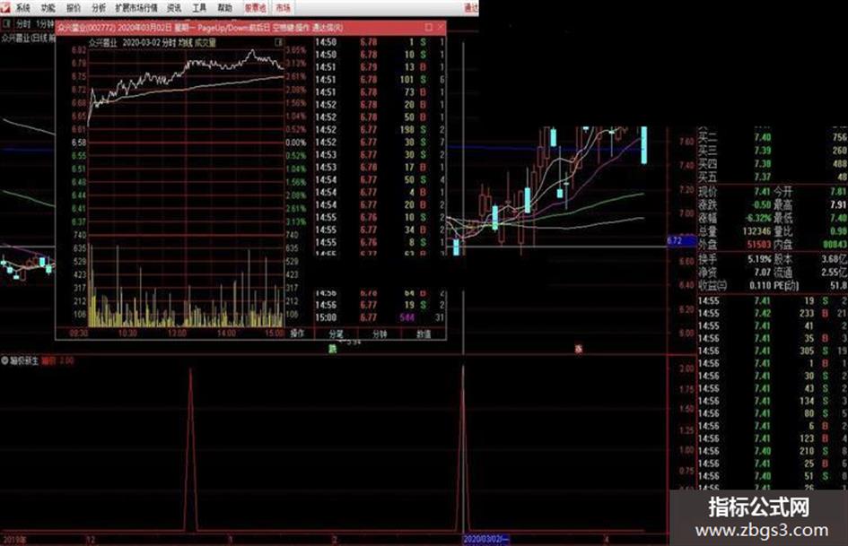Click the 收益 0.110 value
Viewport: 848px width, 546px height.
(x=760, y=285)
